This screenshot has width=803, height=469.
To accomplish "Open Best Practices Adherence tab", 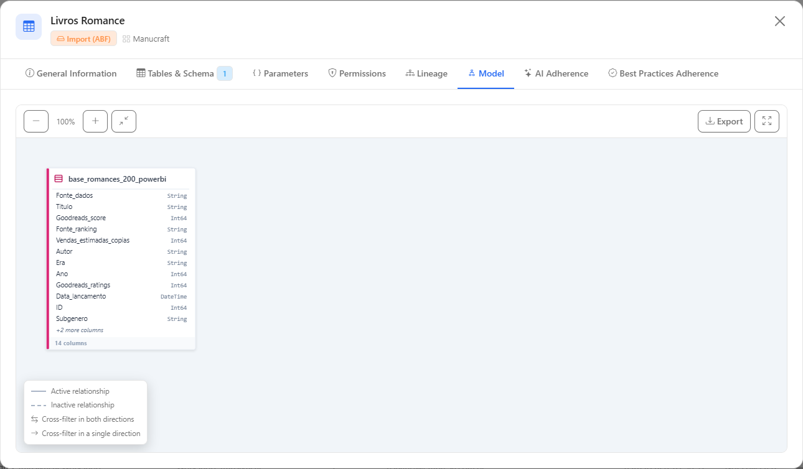I will [x=663, y=73].
